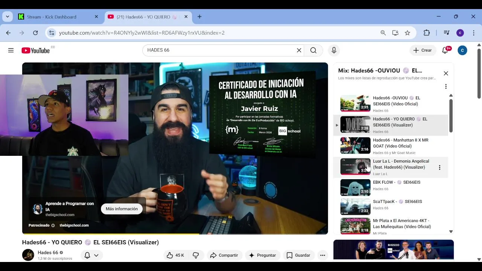Open the YouTube account avatar menu
Image resolution: width=482 pixels, height=271 pixels.
(x=462, y=50)
